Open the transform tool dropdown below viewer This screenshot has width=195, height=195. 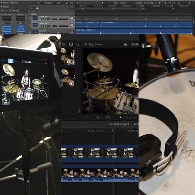pos(88,117)
